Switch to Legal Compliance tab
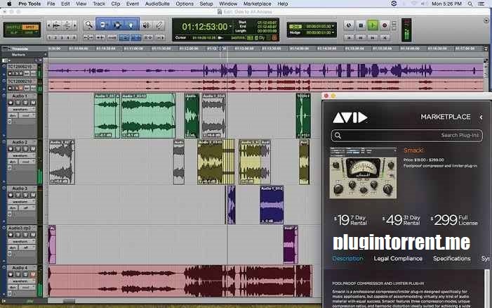The width and height of the screenshot is (492, 308). [398, 259]
